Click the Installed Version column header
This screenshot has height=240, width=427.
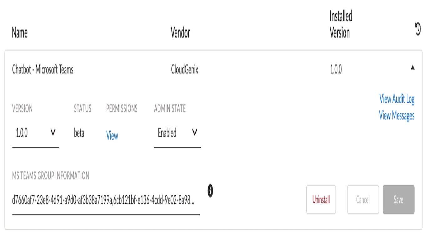(341, 24)
